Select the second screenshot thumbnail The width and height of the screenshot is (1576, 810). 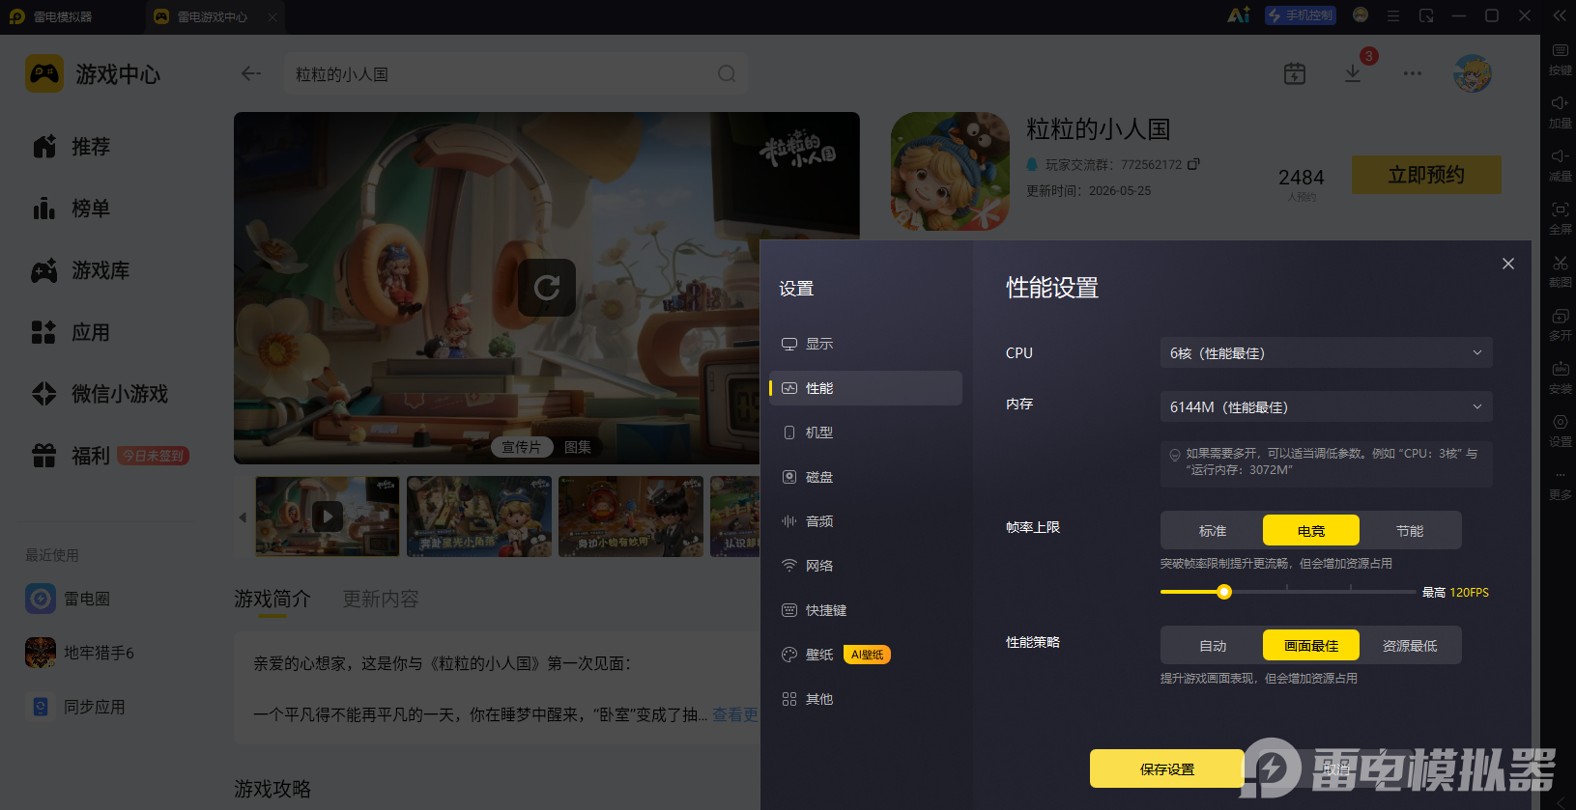tap(479, 517)
